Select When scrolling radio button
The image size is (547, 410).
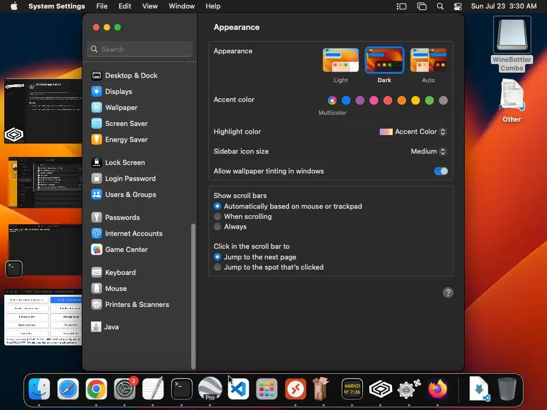click(217, 217)
